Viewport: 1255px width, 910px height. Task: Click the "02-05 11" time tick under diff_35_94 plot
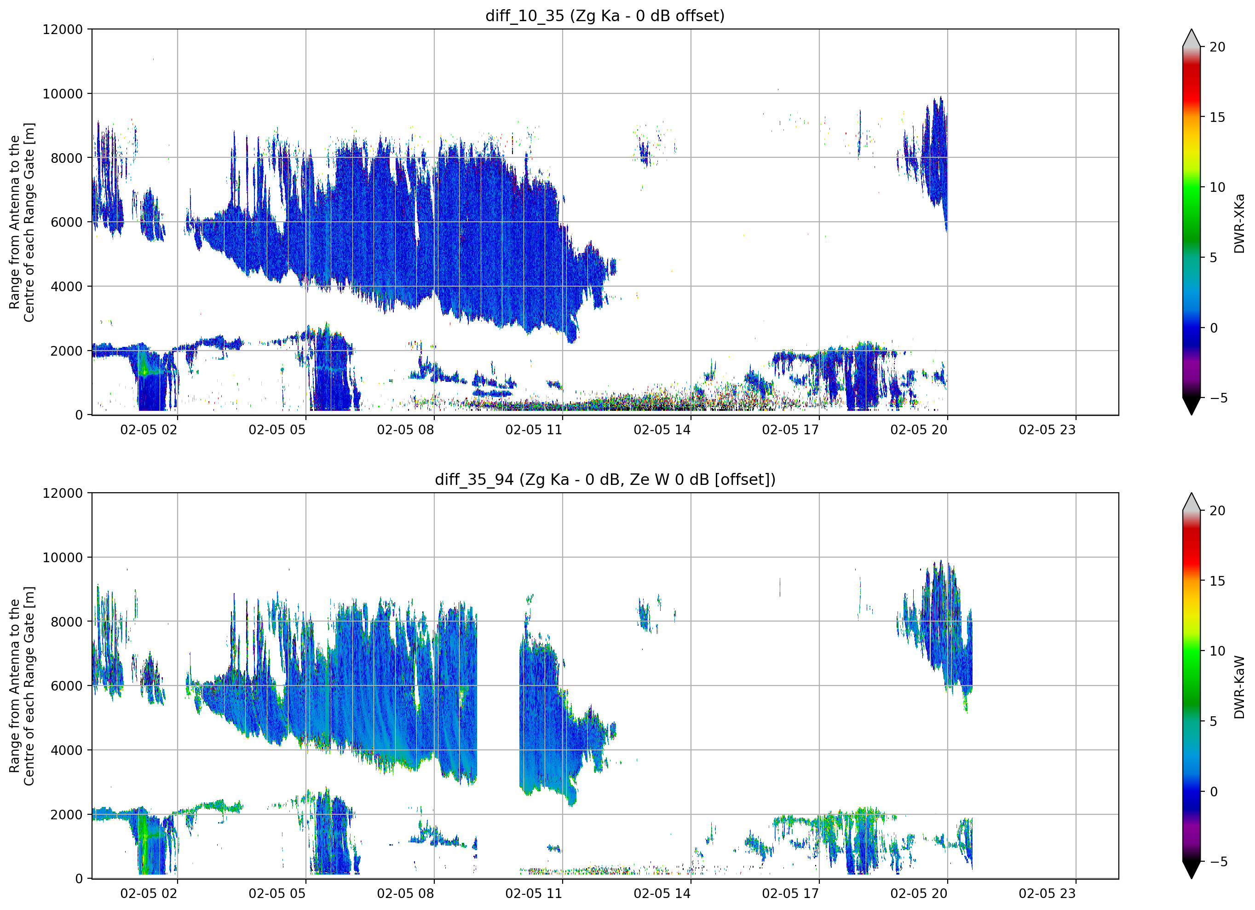534,893
